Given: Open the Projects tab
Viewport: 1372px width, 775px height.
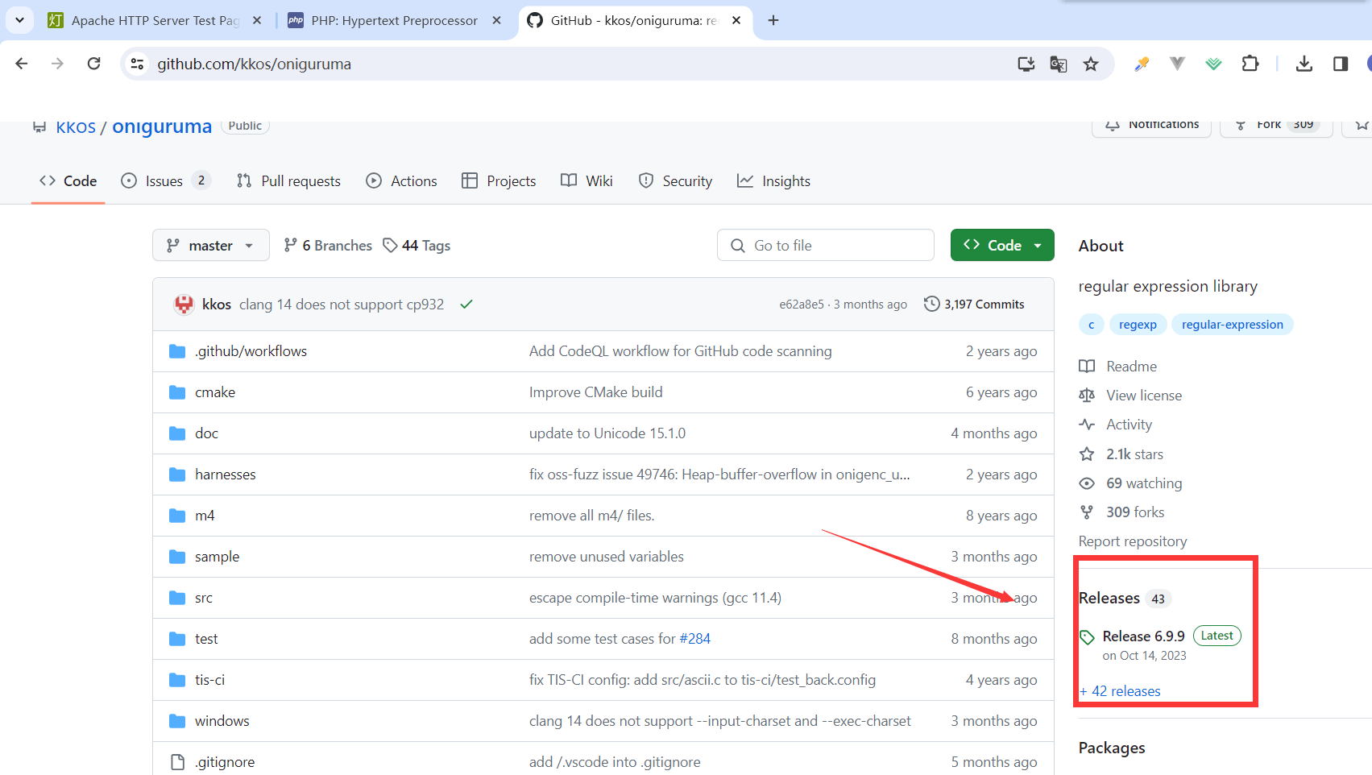Looking at the screenshot, I should (499, 181).
